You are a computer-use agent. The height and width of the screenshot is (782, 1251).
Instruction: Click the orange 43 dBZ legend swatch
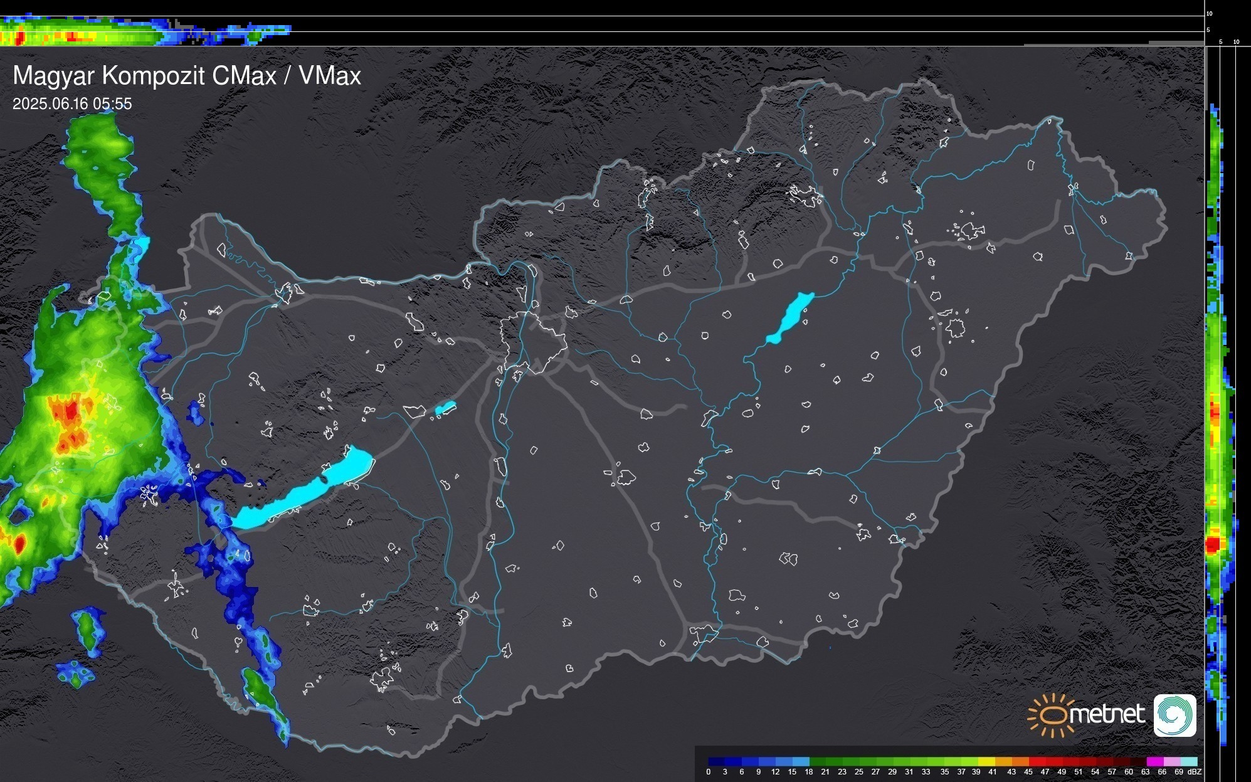pos(1020,761)
